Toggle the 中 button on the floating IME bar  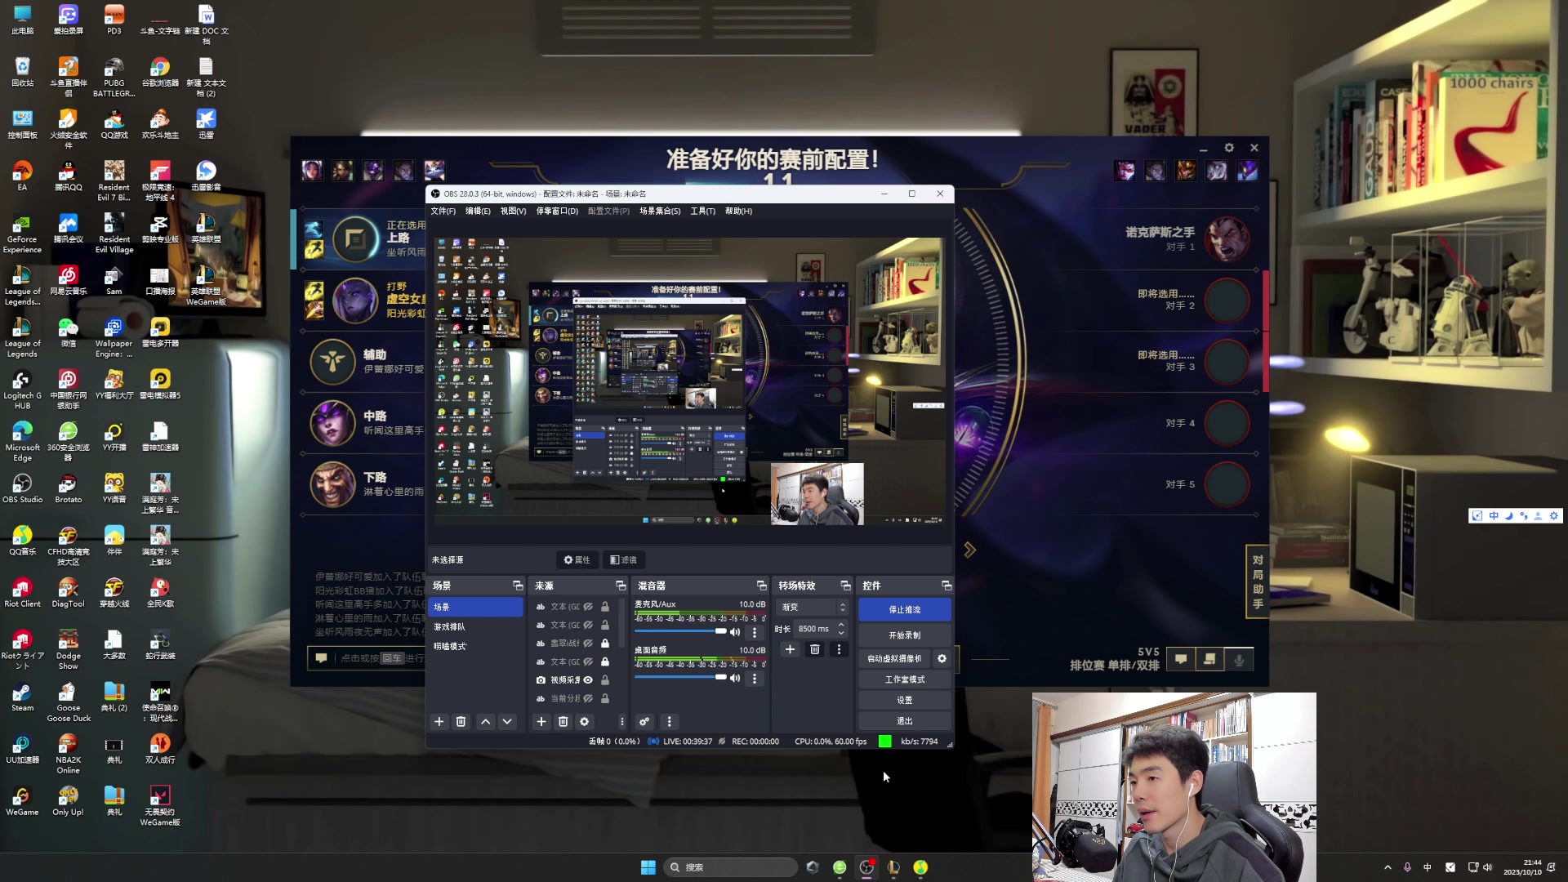pyautogui.click(x=1494, y=516)
